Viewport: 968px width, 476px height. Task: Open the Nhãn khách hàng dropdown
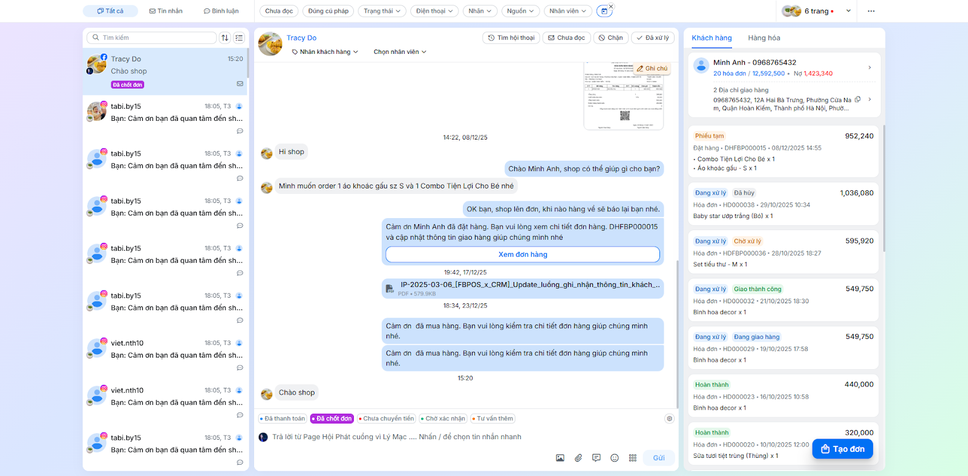325,52
